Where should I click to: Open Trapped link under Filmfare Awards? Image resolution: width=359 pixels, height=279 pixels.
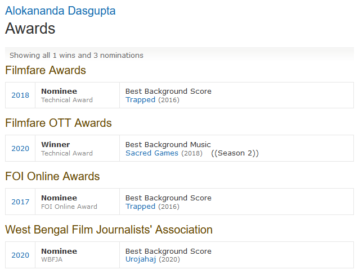point(140,100)
